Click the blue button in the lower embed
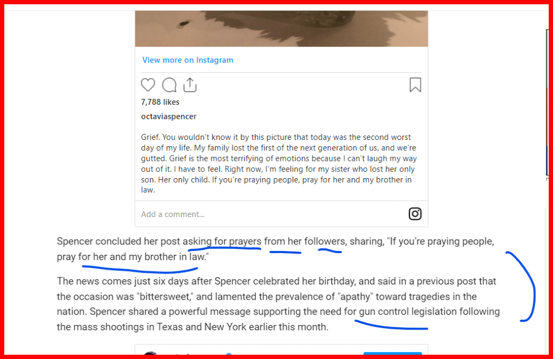The height and width of the screenshot is (359, 553). click(x=392, y=354)
